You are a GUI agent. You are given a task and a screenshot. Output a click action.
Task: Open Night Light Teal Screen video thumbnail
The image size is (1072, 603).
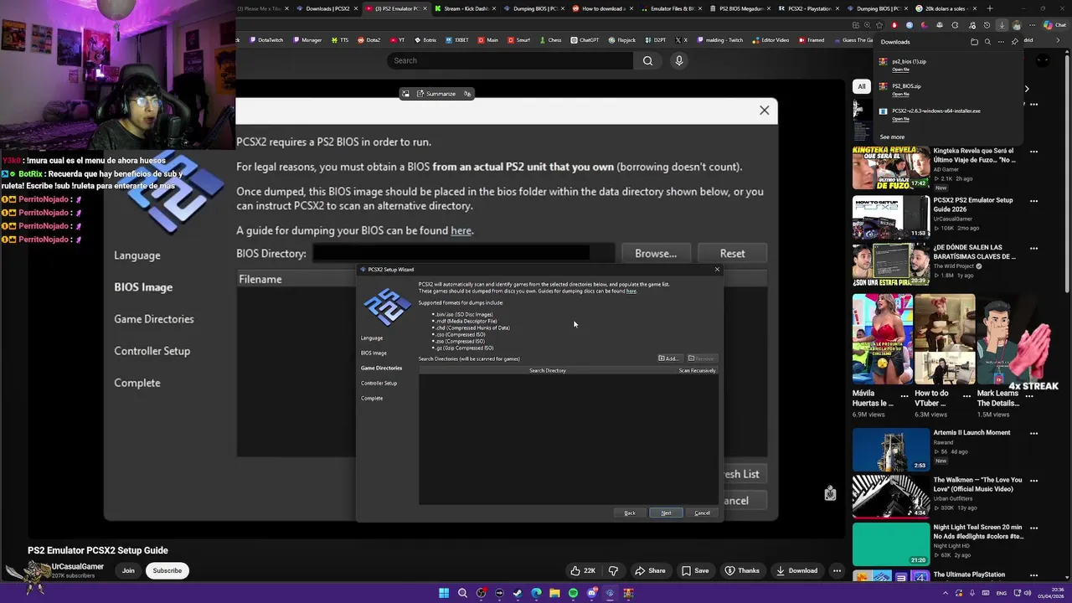[x=890, y=544]
